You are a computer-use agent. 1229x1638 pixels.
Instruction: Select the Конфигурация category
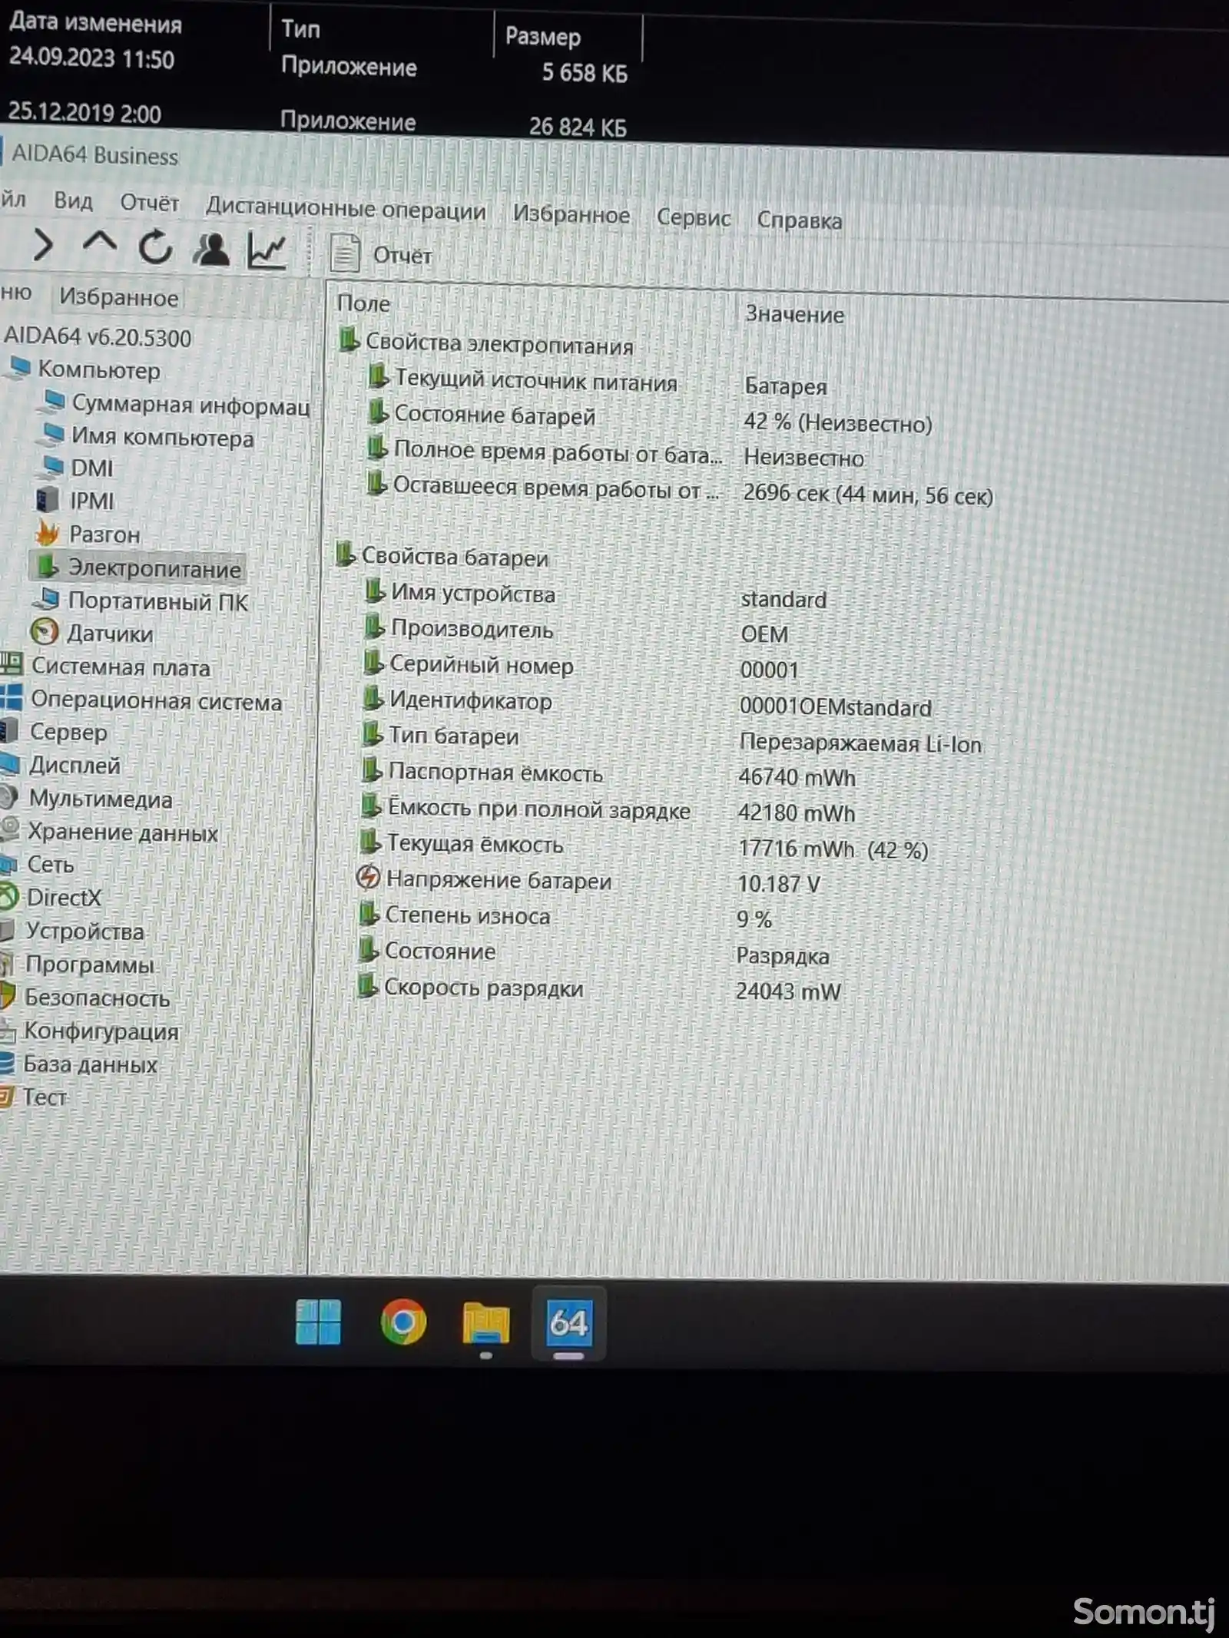point(89,1031)
